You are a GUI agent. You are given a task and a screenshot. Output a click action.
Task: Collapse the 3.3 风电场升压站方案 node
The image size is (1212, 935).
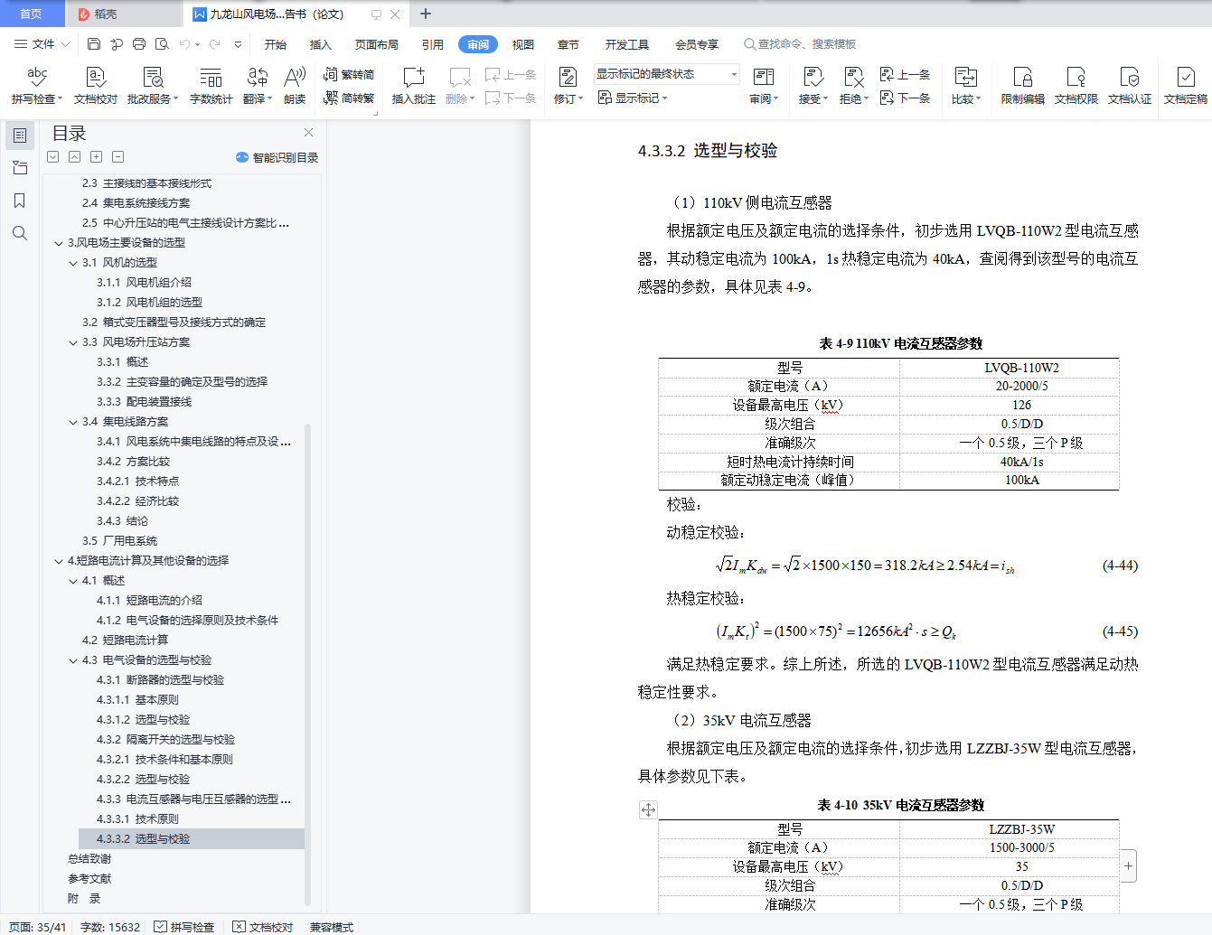click(73, 342)
